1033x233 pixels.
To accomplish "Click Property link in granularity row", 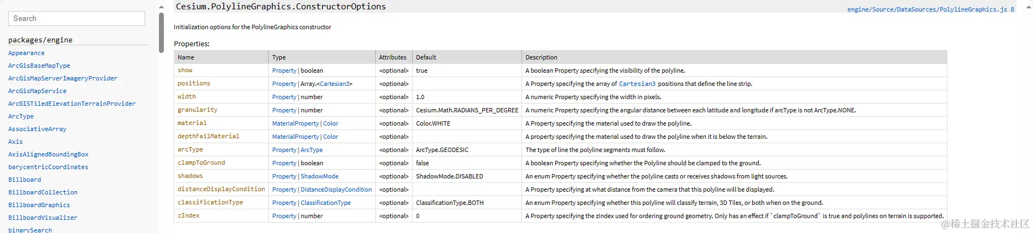I will point(284,110).
